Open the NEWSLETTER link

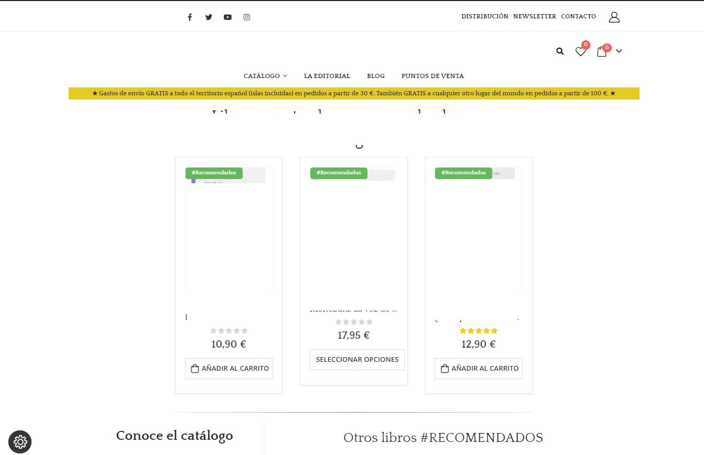[x=535, y=17]
